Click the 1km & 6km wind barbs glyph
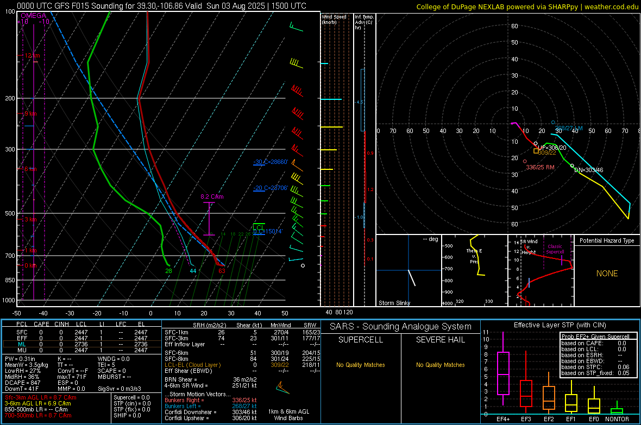Viewport: 641px width, 425px height. coord(282,388)
